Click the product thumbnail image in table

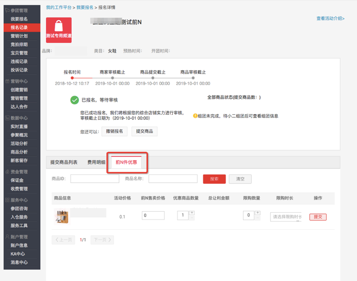coord(62,216)
